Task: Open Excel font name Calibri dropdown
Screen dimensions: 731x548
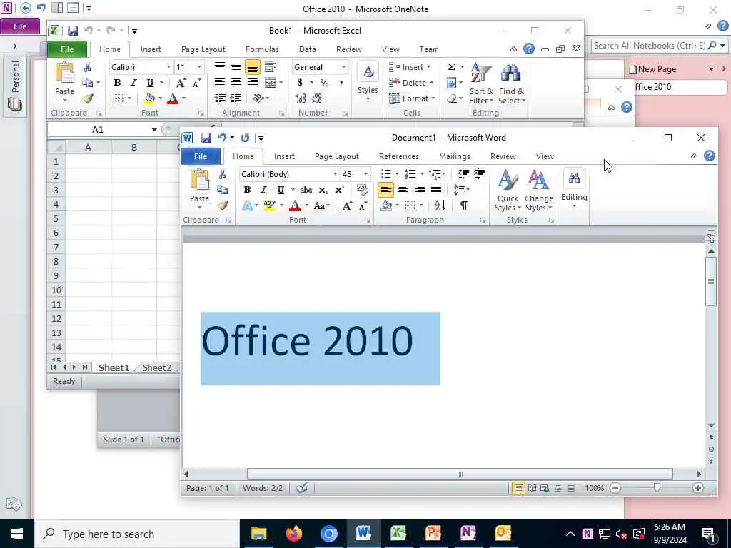Action: (x=168, y=67)
